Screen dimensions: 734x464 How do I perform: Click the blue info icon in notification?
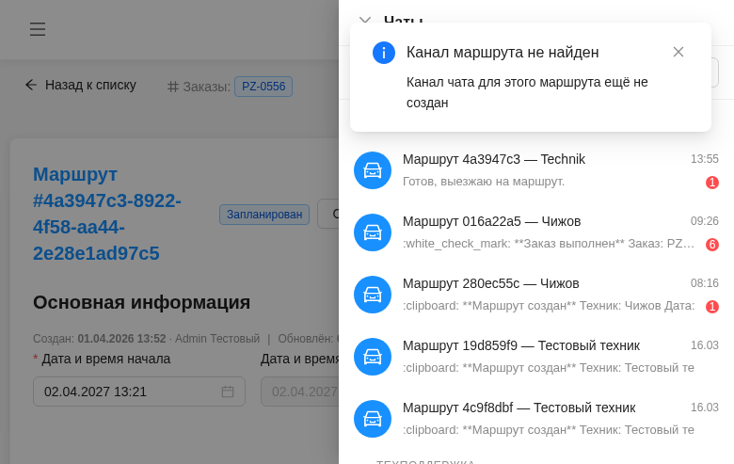[384, 53]
